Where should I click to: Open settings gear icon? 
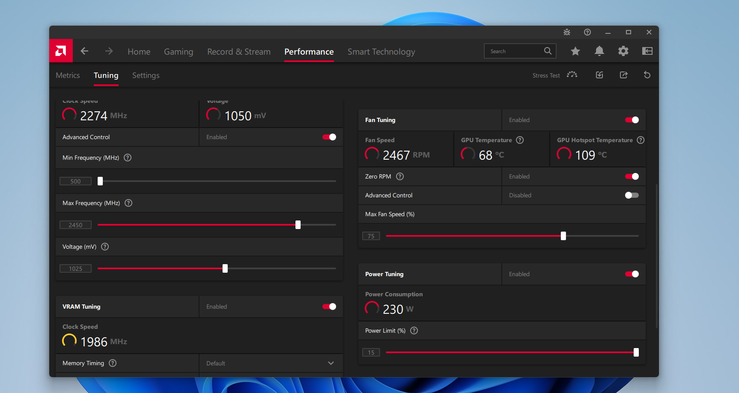click(623, 51)
